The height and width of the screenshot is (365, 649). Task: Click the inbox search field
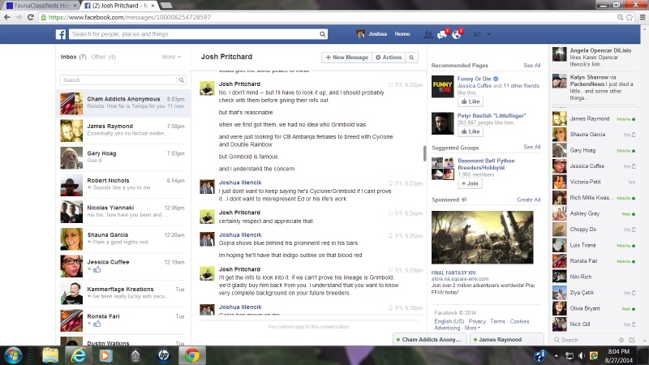click(x=118, y=79)
